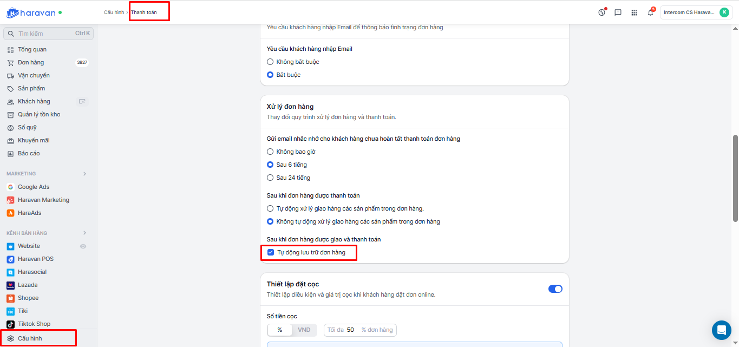Open the Intercom CS Haravan account menu
Screen dimensions: 739x347
coord(696,12)
